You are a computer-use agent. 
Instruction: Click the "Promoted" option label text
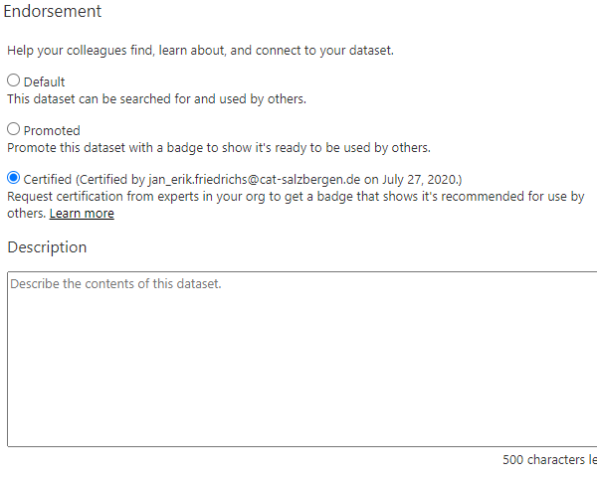click(52, 130)
